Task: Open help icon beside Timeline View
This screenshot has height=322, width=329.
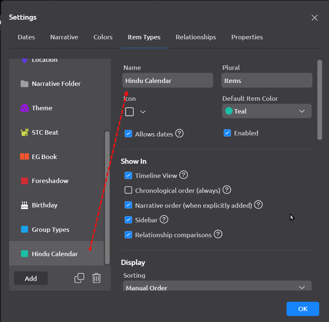Action: 184,175
